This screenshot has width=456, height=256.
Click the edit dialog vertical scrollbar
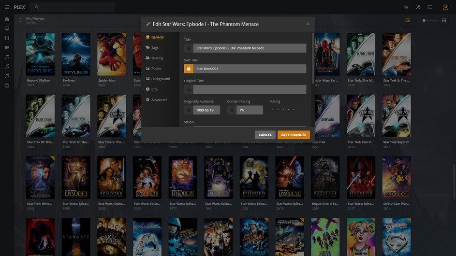pyautogui.click(x=313, y=58)
